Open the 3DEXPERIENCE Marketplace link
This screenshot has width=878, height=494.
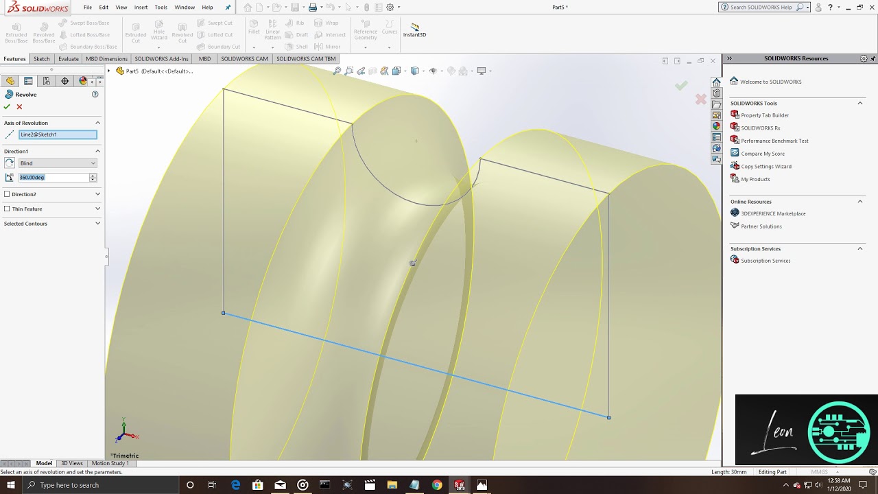[773, 213]
